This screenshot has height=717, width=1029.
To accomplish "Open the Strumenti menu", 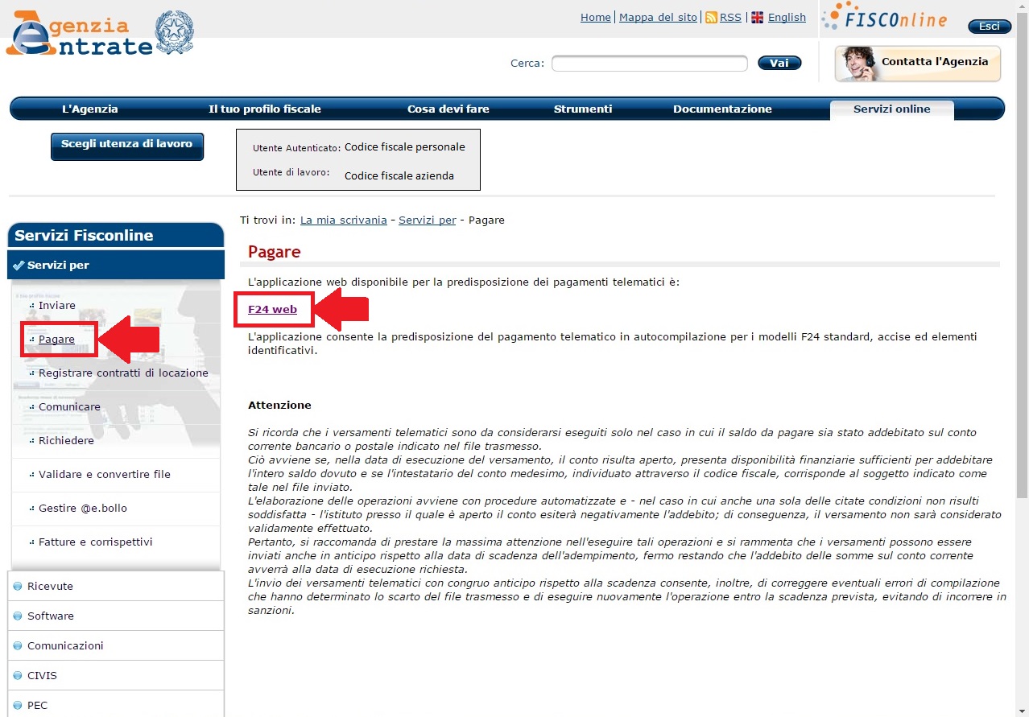I will (x=583, y=109).
